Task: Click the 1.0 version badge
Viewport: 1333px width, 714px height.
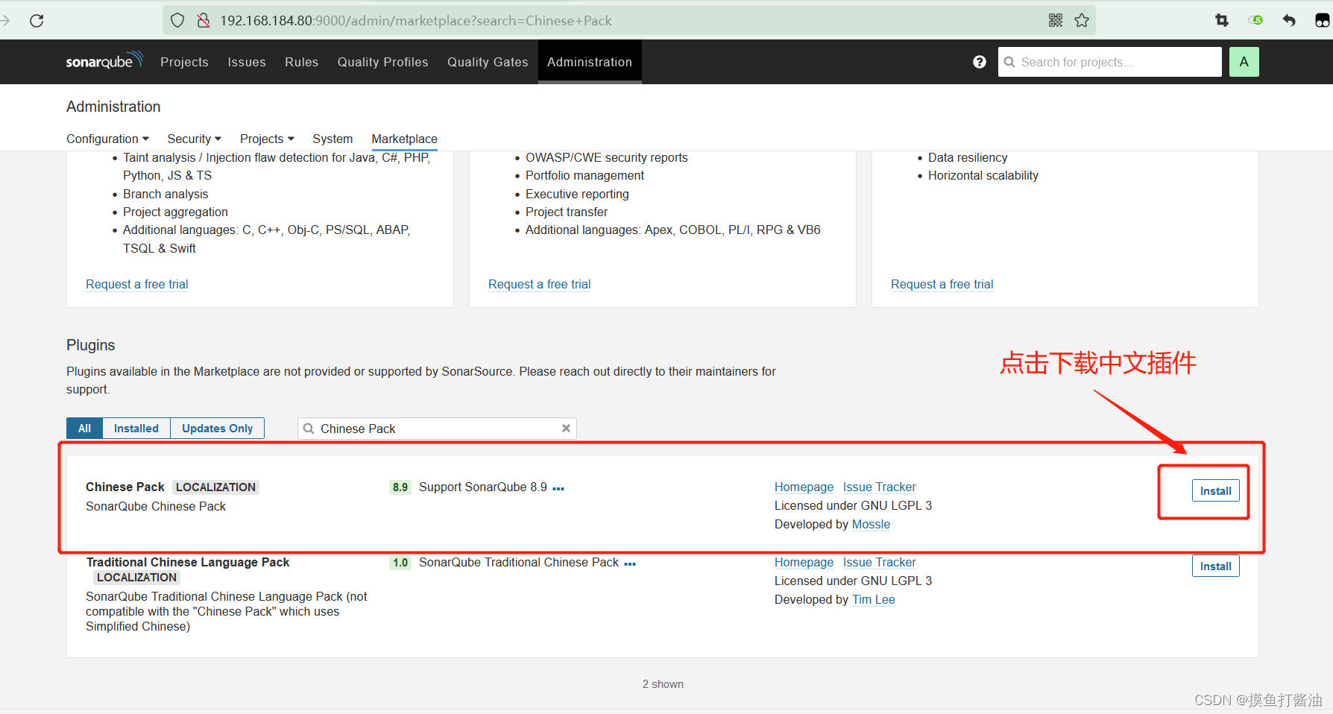Action: point(400,563)
